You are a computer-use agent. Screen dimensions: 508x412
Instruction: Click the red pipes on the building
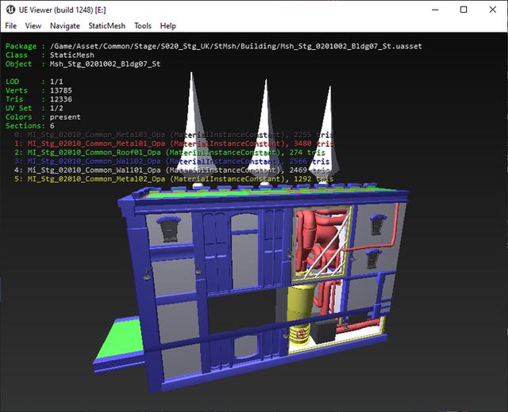point(316,238)
